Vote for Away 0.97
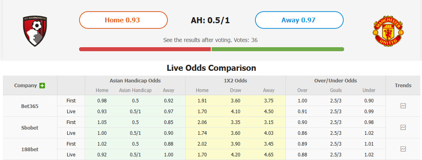422x160 pixels. pos(299,20)
